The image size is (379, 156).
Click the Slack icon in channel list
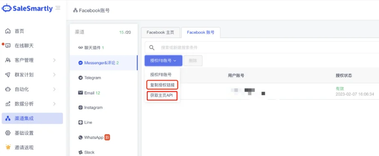(80, 152)
